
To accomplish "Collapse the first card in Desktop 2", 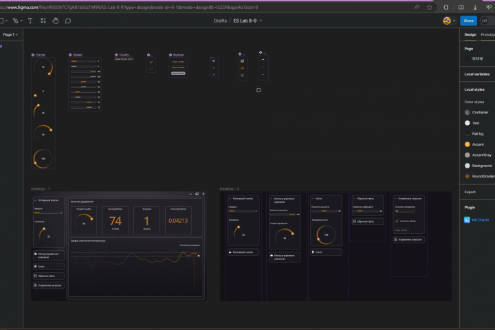I will point(230,199).
